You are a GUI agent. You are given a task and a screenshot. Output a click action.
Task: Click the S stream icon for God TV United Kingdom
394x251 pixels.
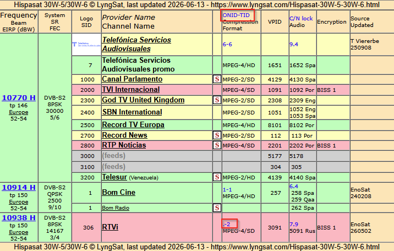click(x=217, y=100)
